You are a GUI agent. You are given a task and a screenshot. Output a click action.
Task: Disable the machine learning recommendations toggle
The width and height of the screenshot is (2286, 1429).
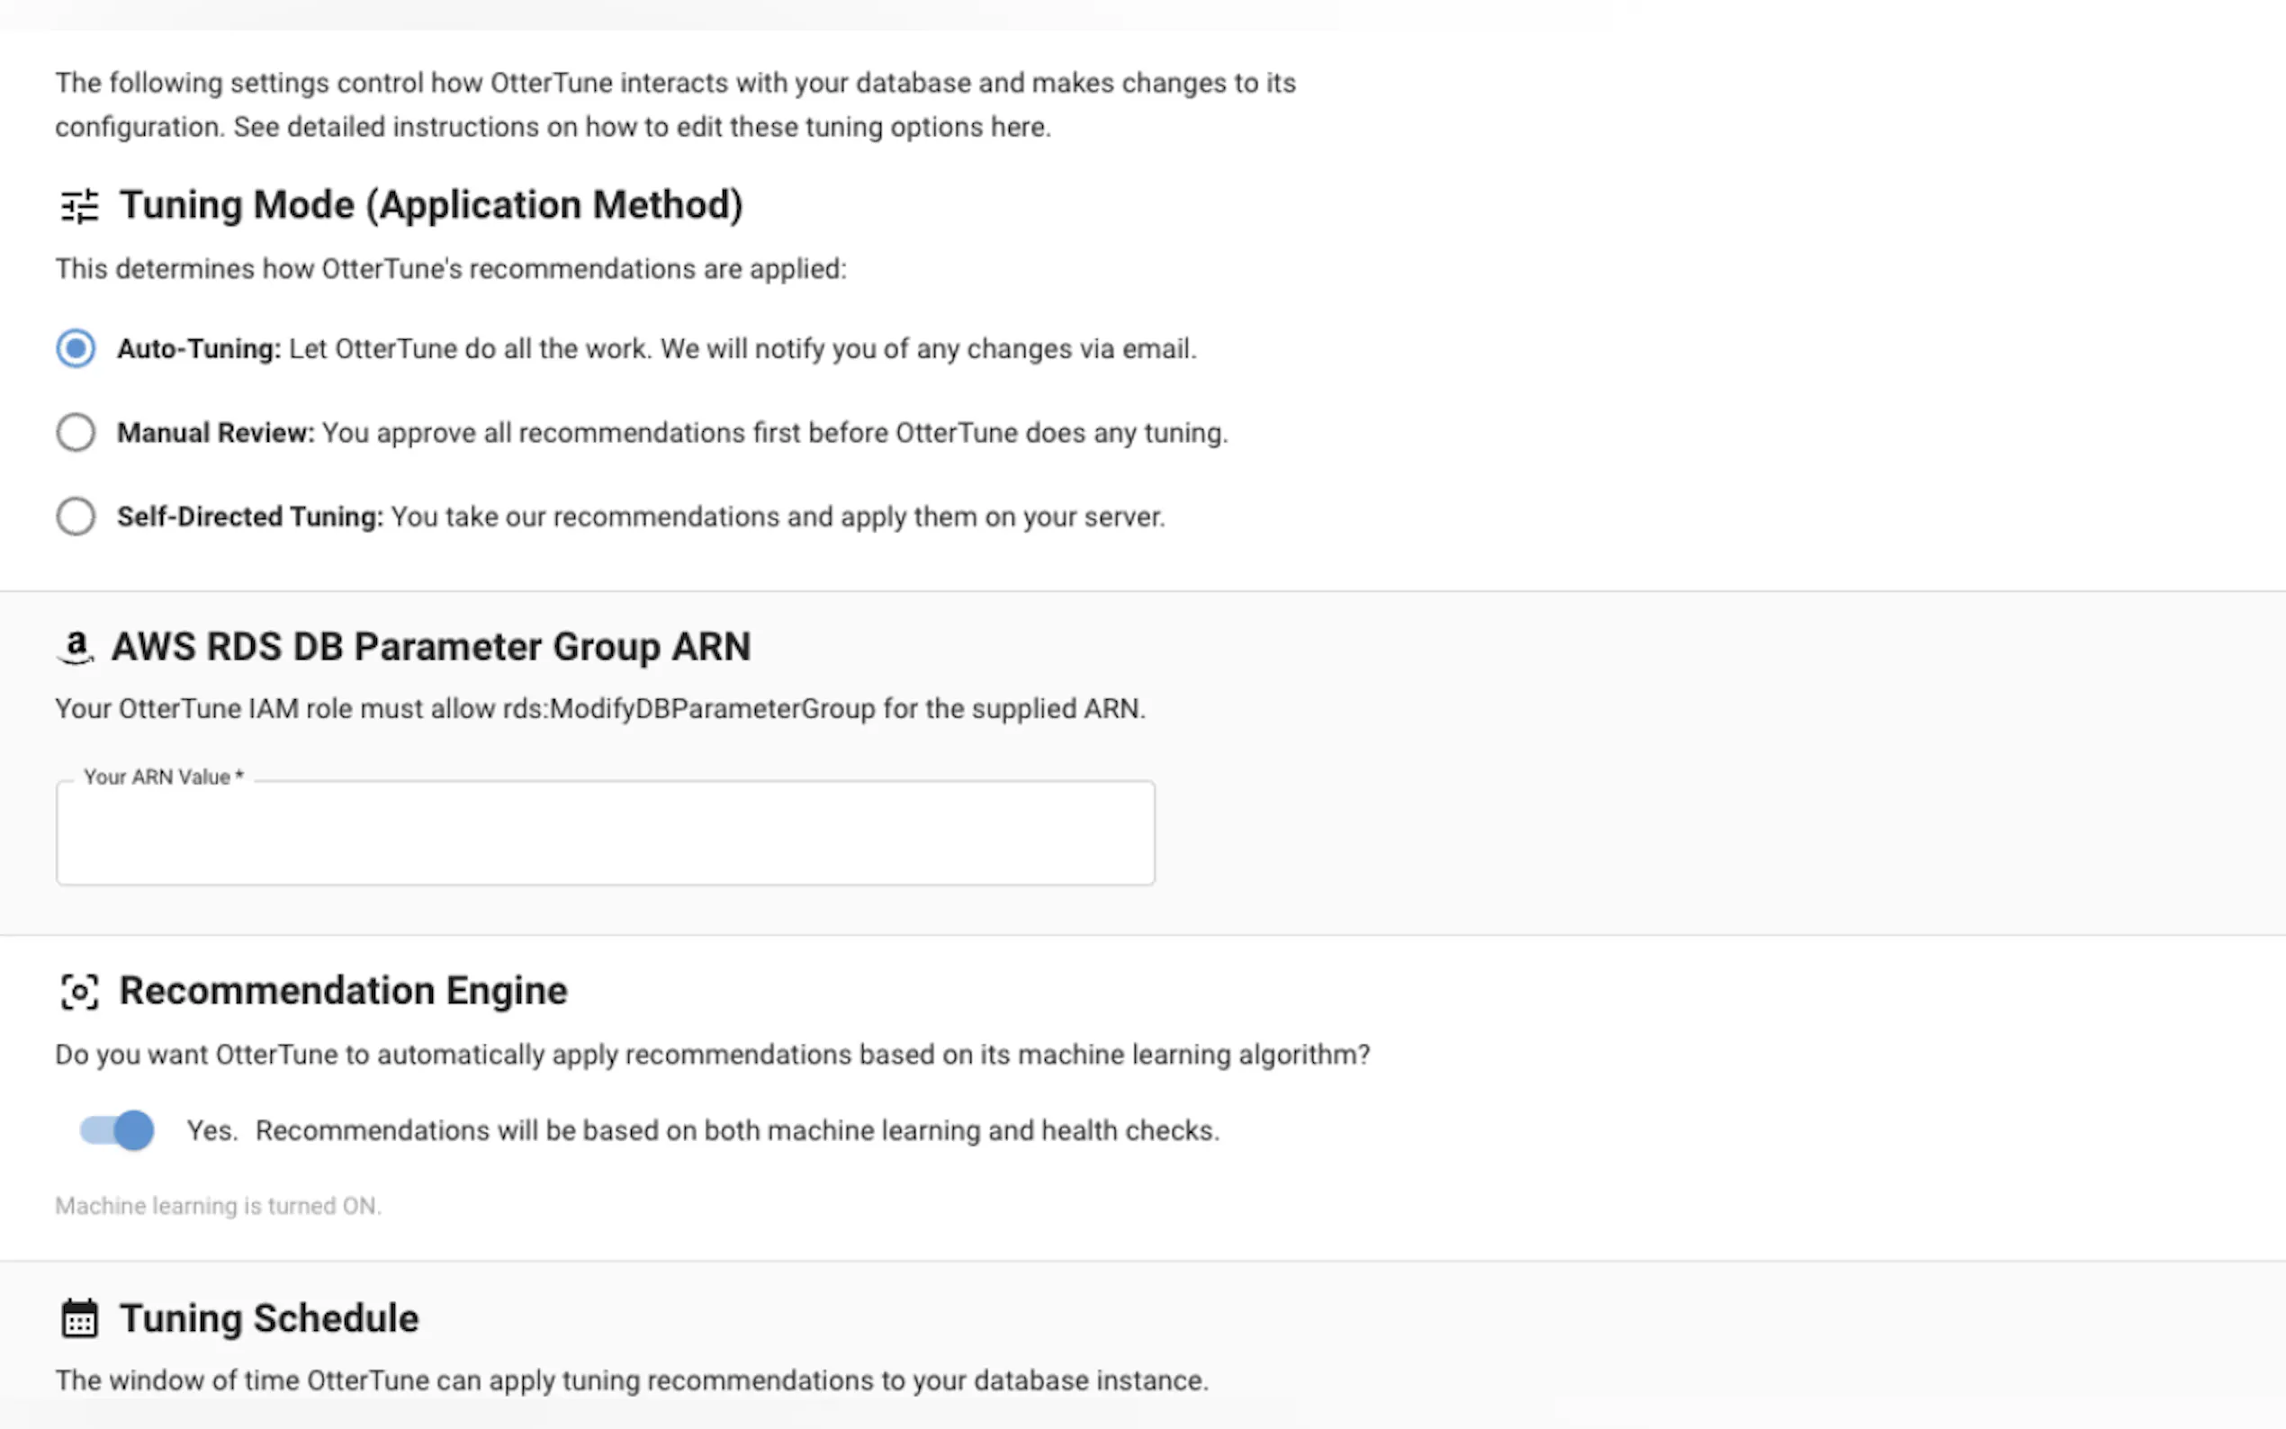tap(117, 1130)
